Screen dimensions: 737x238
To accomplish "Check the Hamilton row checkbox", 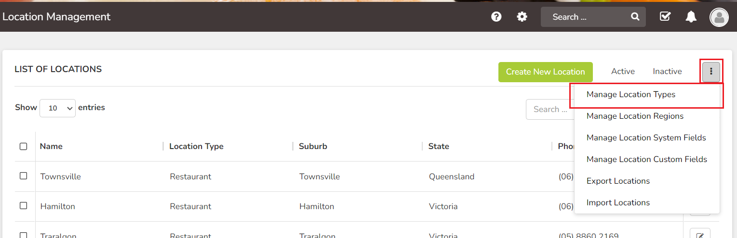I will (23, 206).
